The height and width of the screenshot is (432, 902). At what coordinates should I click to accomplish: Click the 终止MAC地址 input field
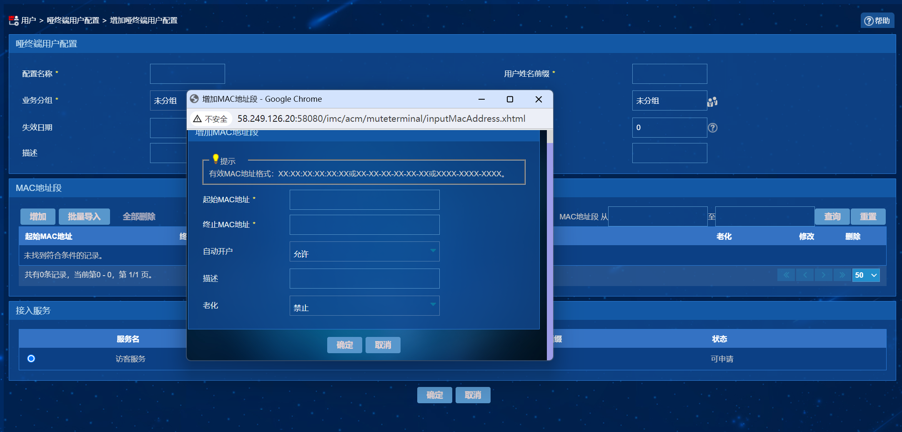[364, 225]
